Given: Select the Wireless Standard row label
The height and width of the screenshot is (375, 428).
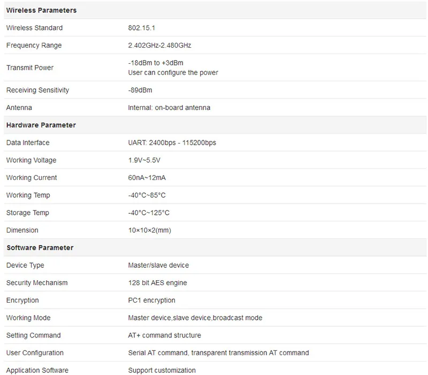Looking at the screenshot, I should tap(34, 28).
